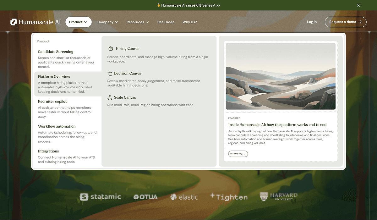The width and height of the screenshot is (377, 220).
Task: Click the arrow icon in Request a demo
Action: (x=360, y=22)
